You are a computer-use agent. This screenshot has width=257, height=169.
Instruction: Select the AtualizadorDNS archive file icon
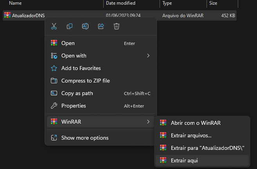(7, 15)
